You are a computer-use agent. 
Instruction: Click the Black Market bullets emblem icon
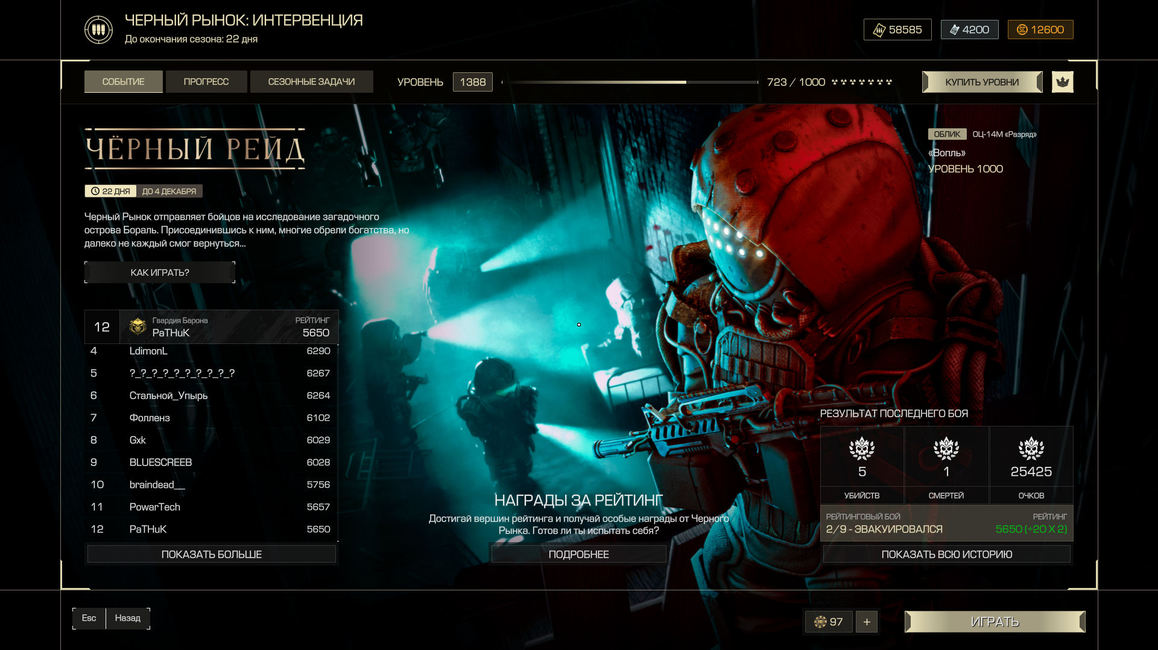[98, 30]
